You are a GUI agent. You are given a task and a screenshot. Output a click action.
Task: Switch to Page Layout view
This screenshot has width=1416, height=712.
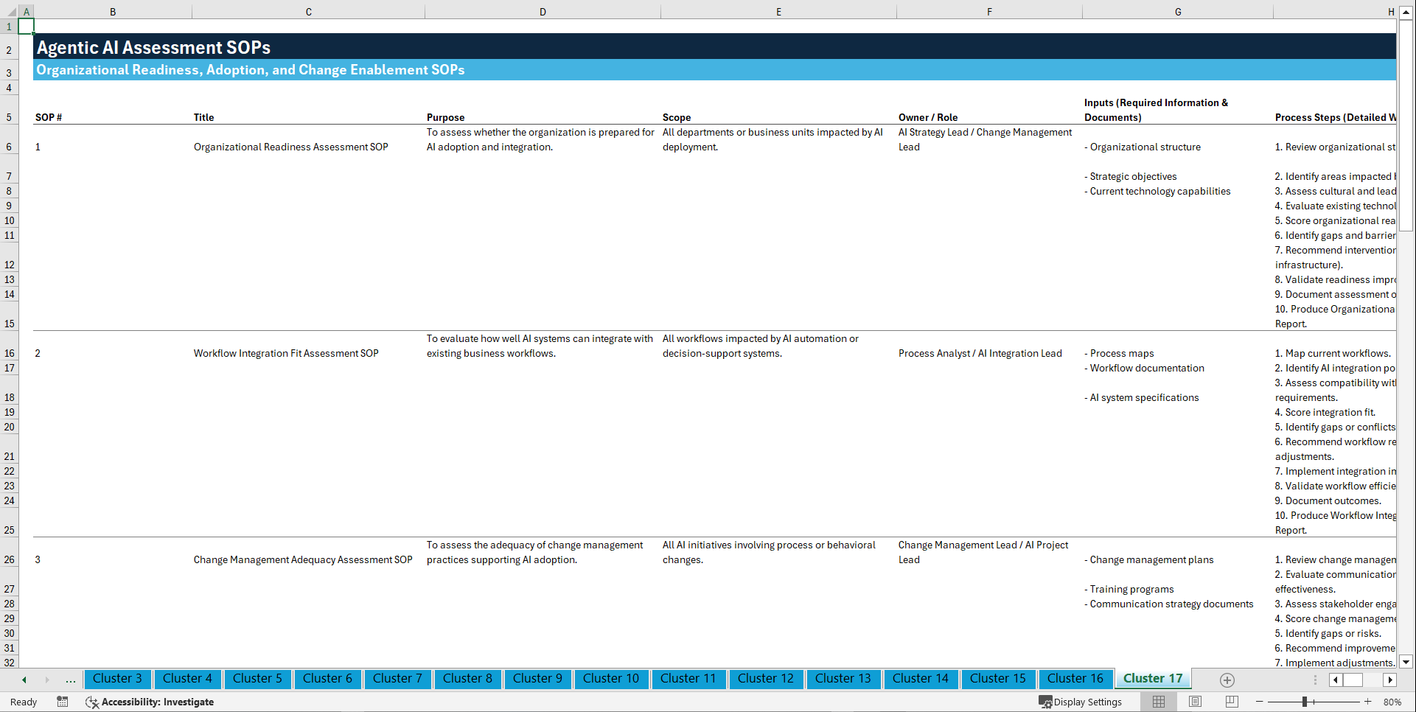pos(1195,702)
